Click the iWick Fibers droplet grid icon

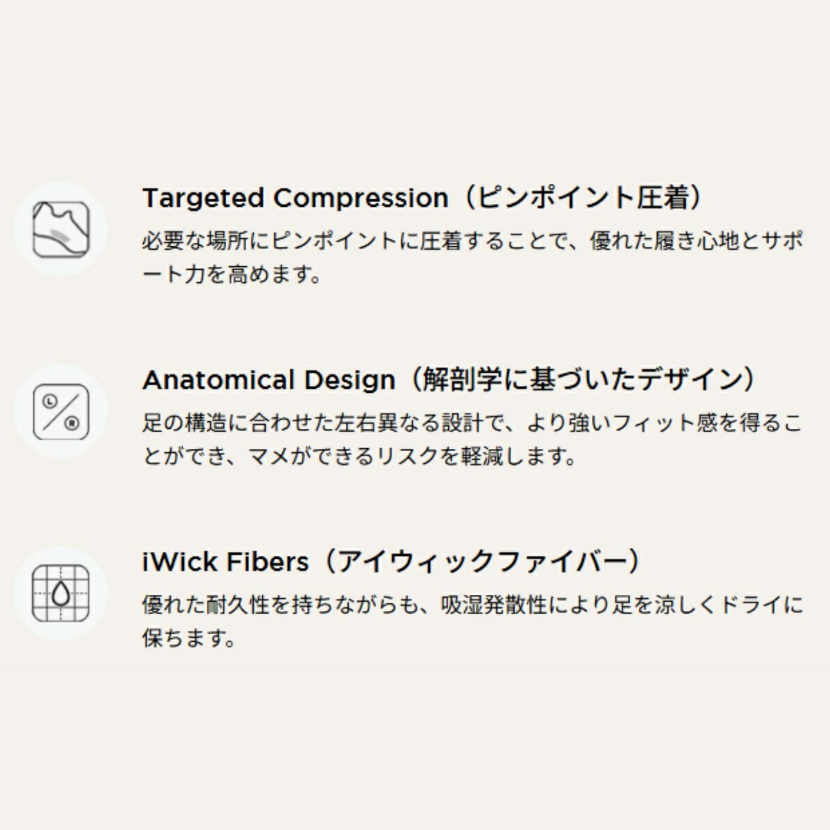tap(61, 593)
